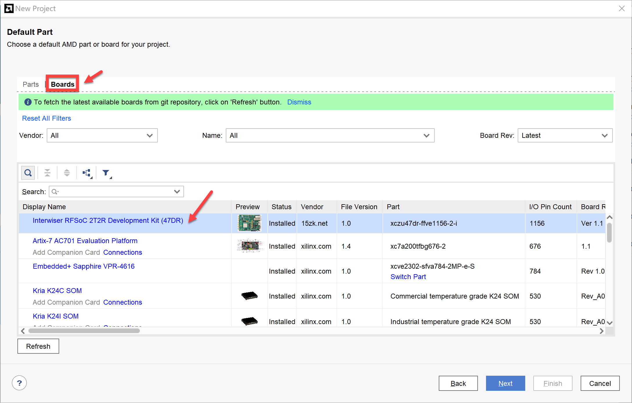
Task: Select Embedded+ Sapphire VPR-4616 board
Action: [84, 266]
